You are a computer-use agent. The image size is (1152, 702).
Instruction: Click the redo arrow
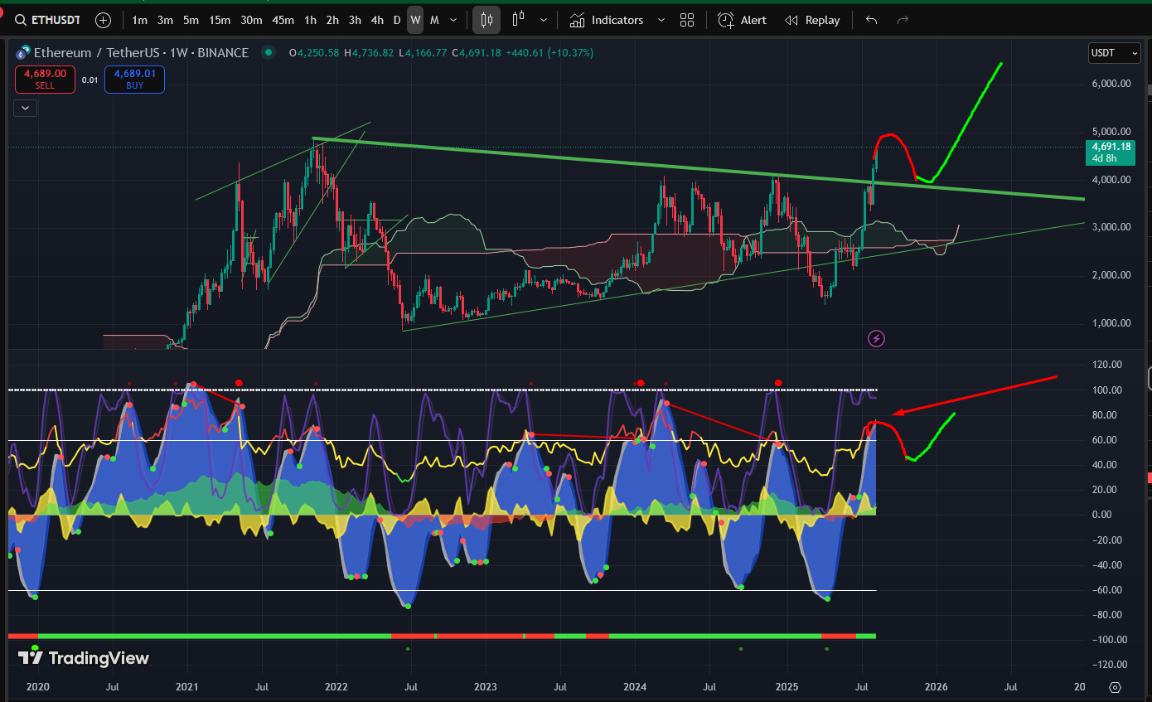(x=903, y=20)
